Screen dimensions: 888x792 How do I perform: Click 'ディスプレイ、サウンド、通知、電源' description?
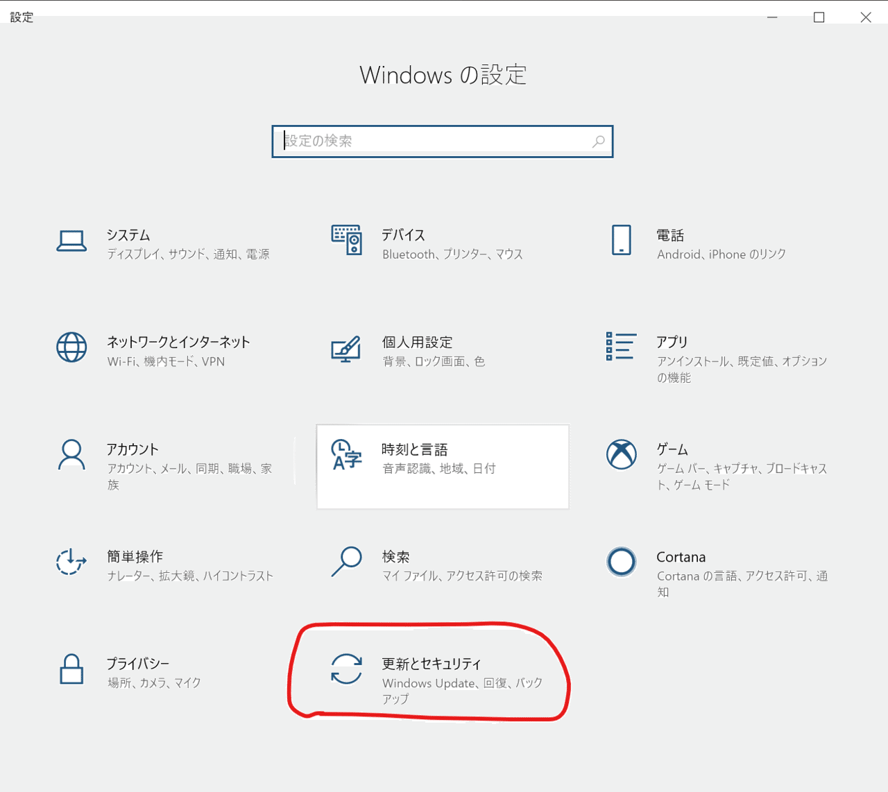pos(188,255)
